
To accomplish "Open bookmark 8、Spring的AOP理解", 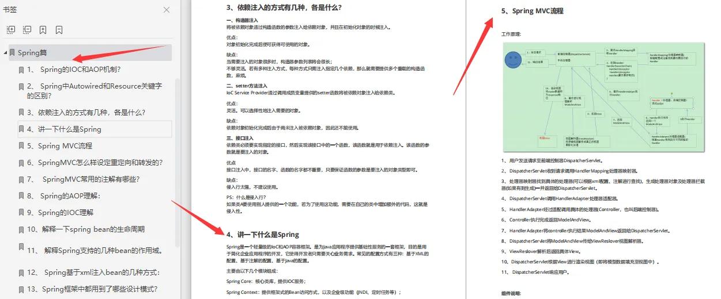I will click(64, 196).
